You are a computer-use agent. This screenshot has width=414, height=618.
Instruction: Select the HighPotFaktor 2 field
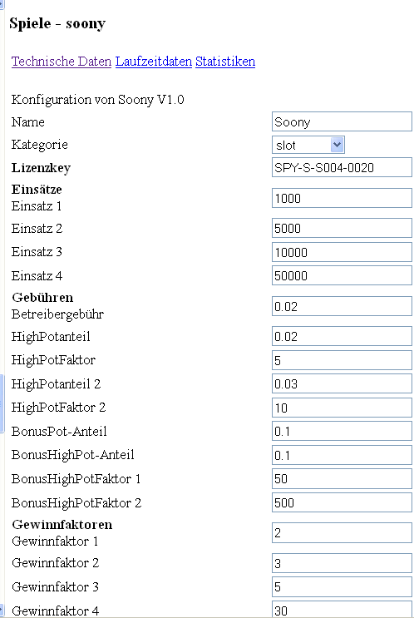342,408
